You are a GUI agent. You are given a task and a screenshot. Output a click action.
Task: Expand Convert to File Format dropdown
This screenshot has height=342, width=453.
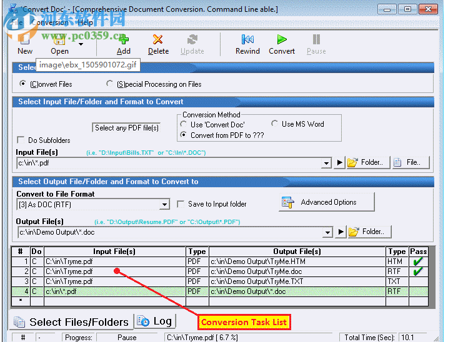point(164,205)
